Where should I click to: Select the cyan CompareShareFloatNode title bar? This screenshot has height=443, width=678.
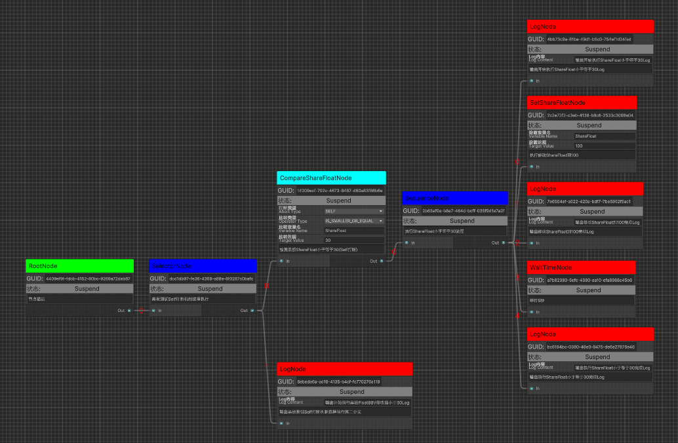pos(331,178)
